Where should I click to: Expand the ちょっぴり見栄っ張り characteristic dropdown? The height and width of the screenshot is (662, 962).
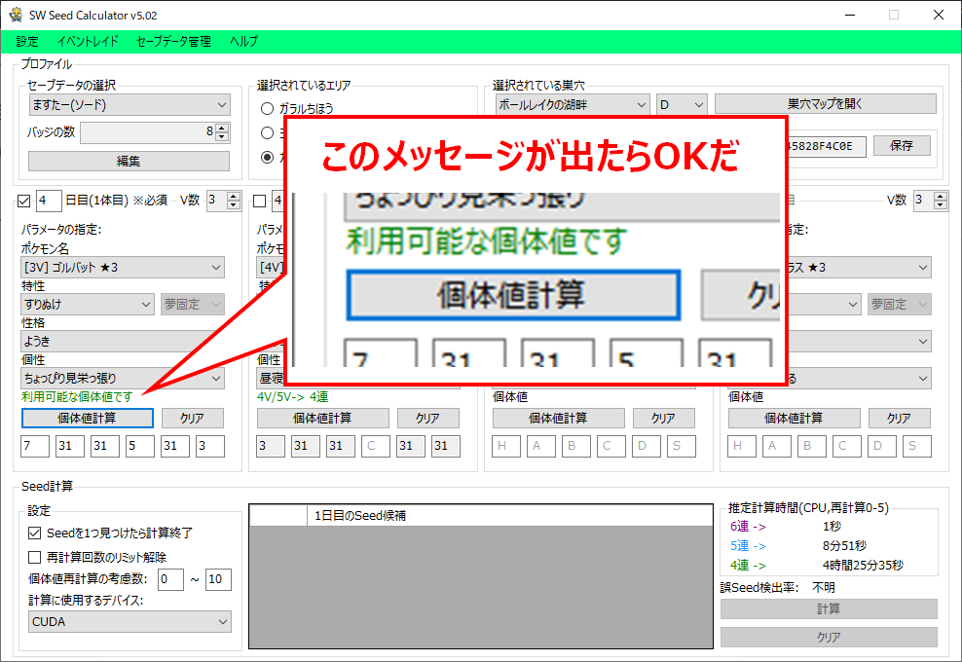123,379
